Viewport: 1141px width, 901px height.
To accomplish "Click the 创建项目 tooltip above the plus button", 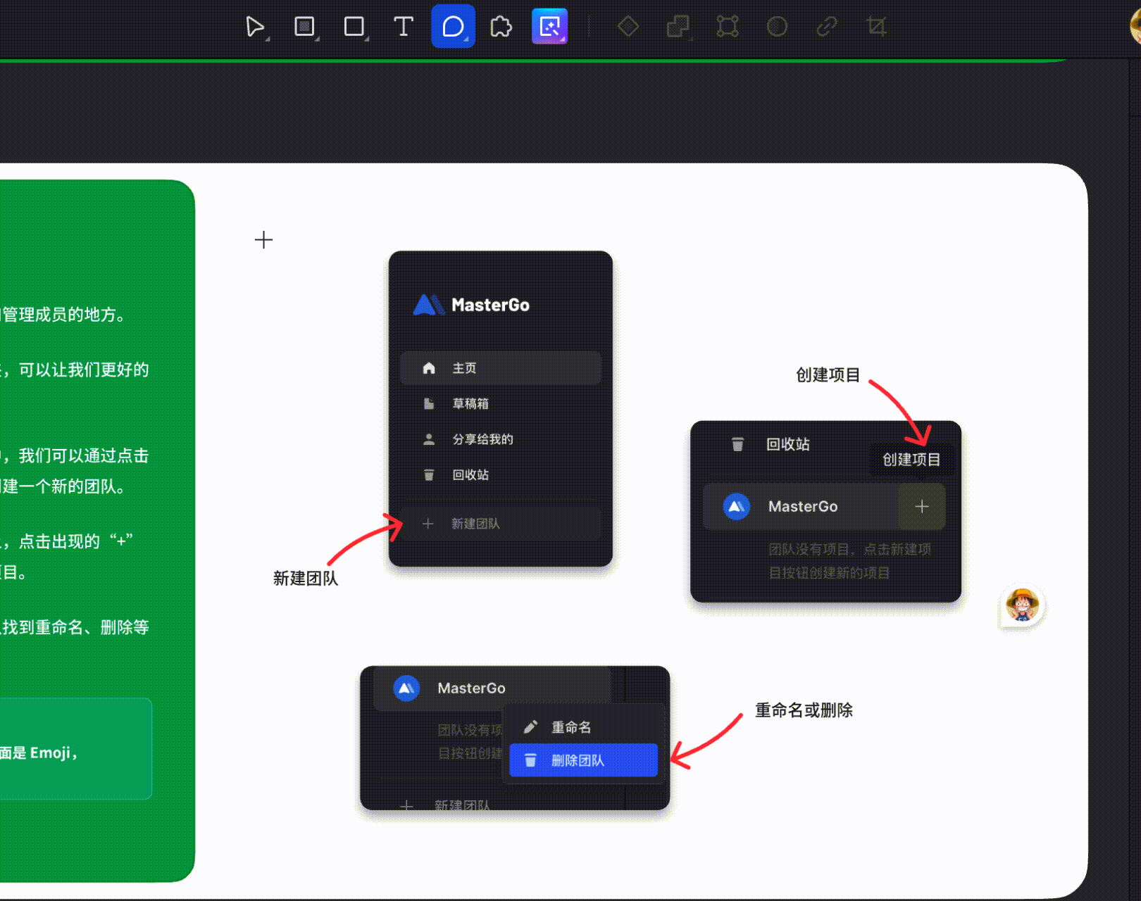I will (x=912, y=460).
